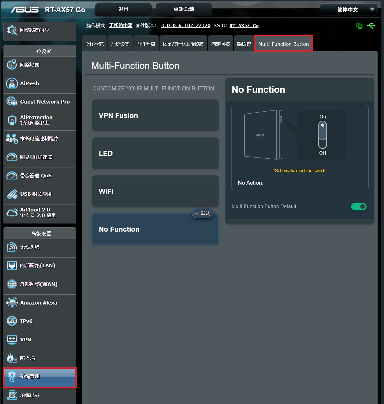Screen dimensions: 384x404
Task: Open AiProtection shield icon
Action: tap(12, 120)
